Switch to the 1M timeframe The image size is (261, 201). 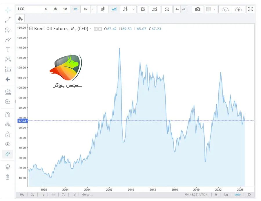[75, 9]
